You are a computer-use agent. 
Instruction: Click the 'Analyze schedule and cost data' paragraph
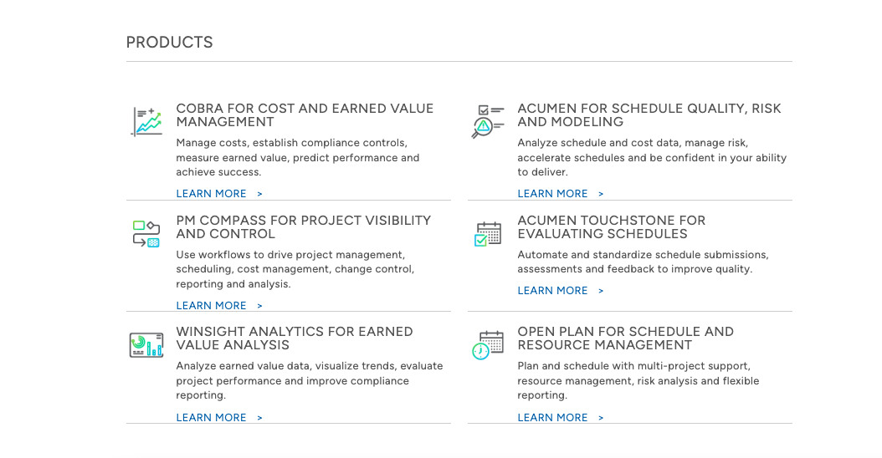pyautogui.click(x=652, y=157)
